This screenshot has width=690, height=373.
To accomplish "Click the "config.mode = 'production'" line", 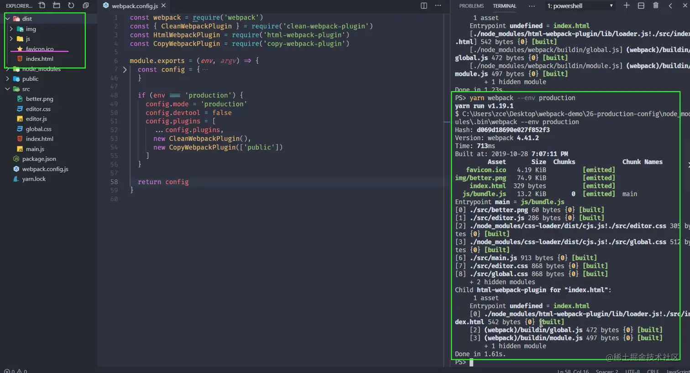I will coord(196,104).
